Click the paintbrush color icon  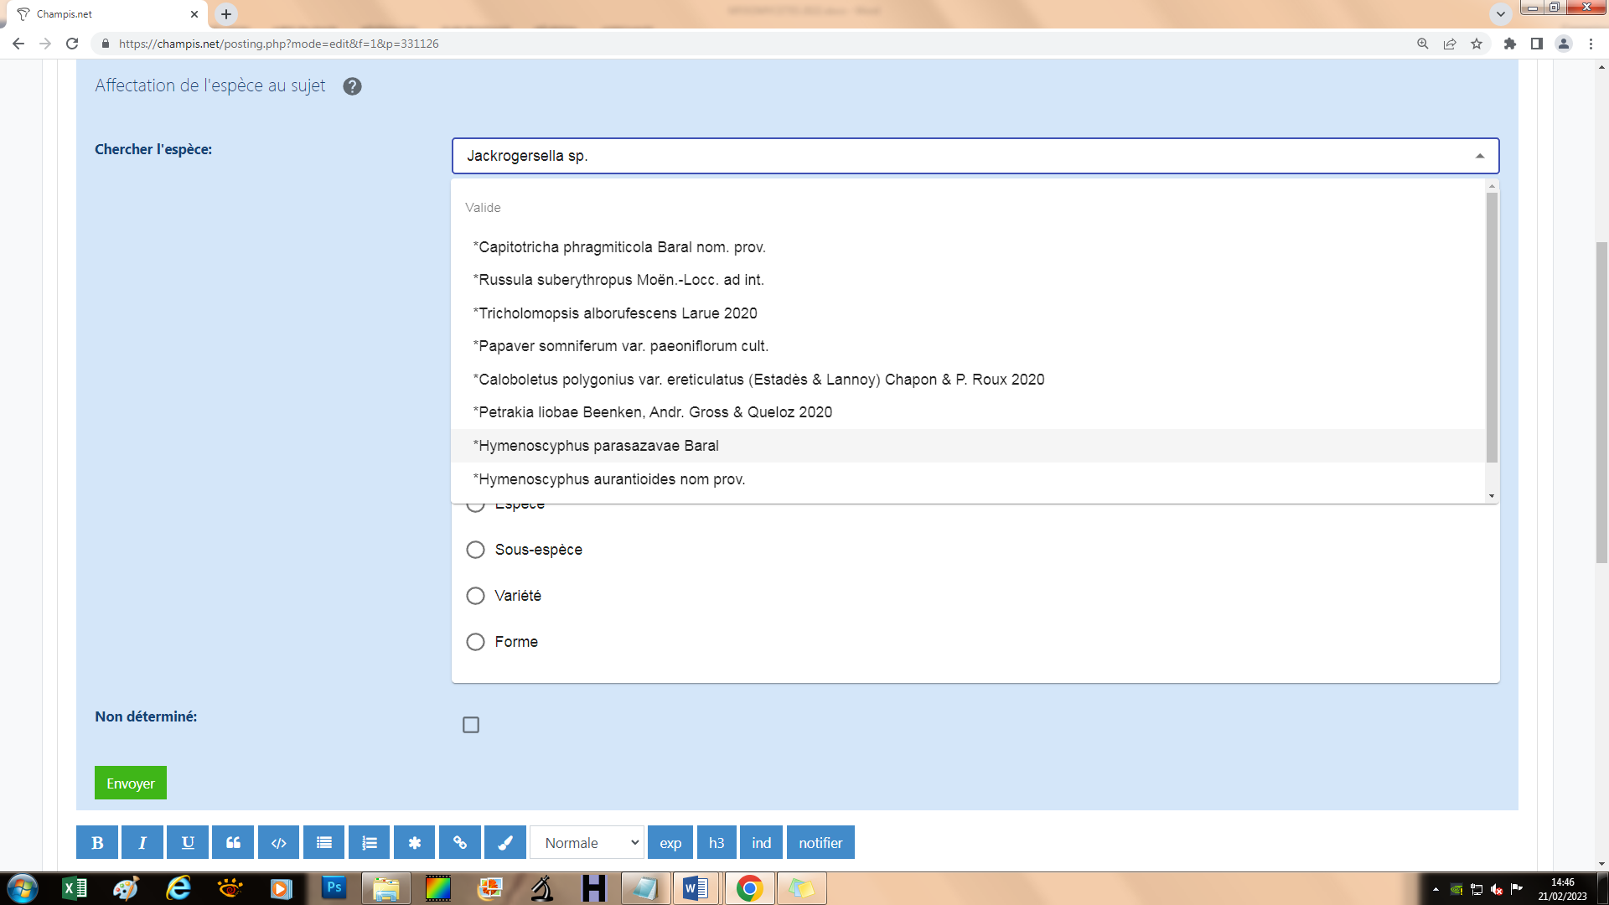point(505,843)
